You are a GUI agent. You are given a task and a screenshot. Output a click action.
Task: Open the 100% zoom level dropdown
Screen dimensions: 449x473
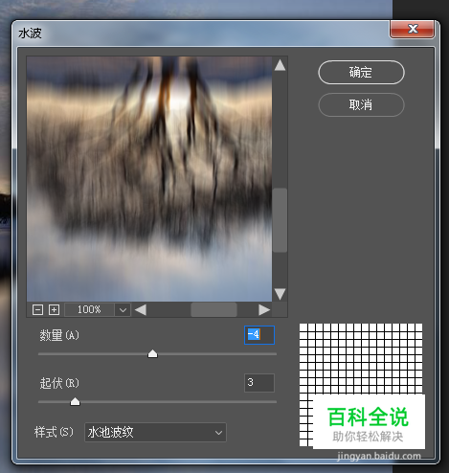point(123,309)
